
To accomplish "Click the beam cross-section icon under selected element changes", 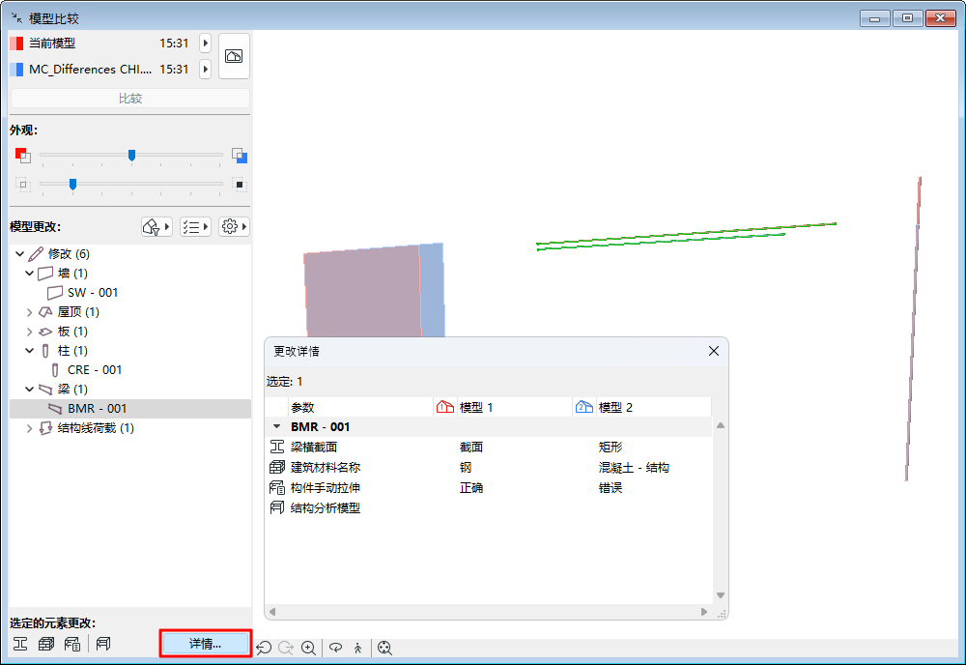I will [20, 644].
